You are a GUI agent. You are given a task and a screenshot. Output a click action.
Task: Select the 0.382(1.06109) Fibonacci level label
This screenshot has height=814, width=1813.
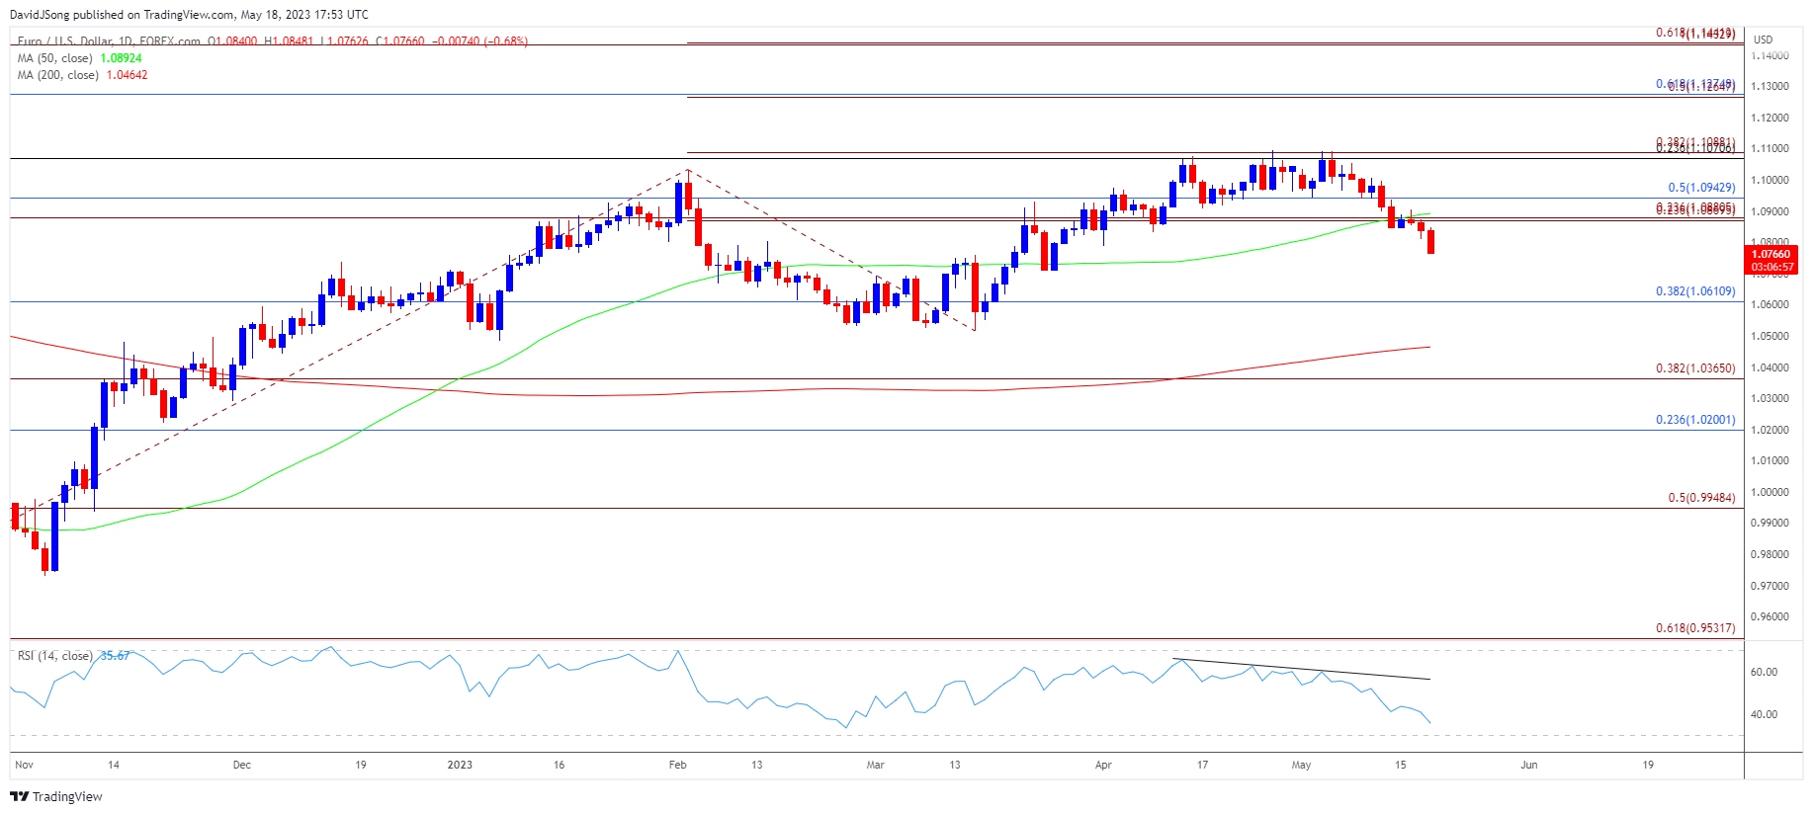click(1694, 291)
